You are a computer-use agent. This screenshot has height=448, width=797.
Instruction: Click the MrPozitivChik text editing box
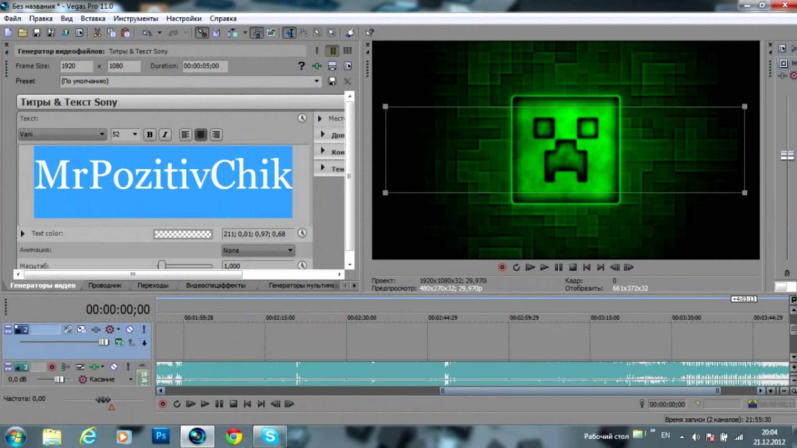163,182
